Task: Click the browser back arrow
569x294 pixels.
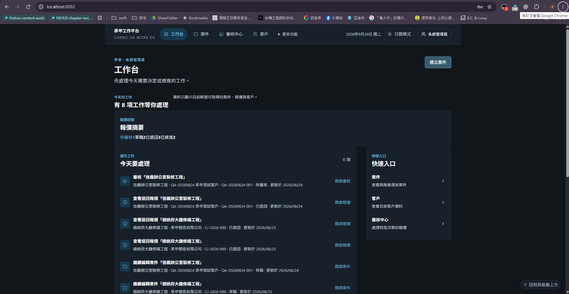Action: [7, 7]
